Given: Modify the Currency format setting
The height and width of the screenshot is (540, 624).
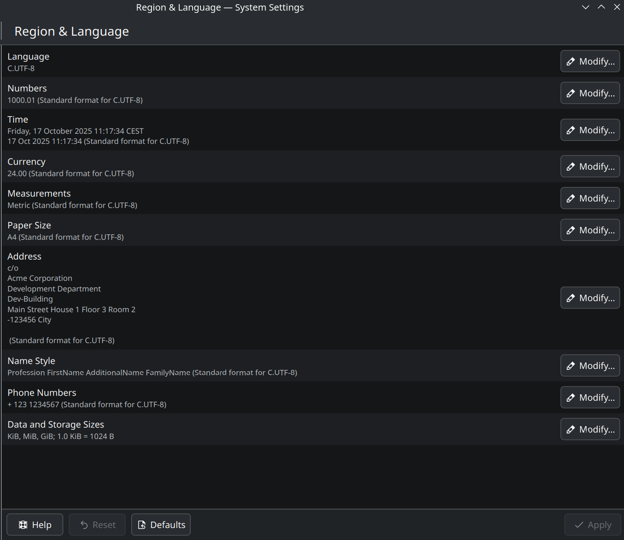Looking at the screenshot, I should [590, 166].
